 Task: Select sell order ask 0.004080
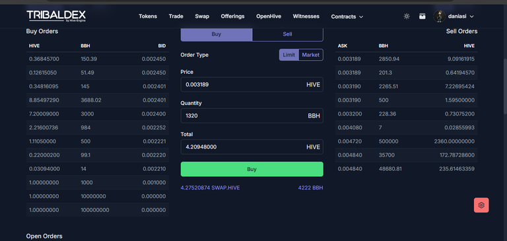(x=406, y=127)
